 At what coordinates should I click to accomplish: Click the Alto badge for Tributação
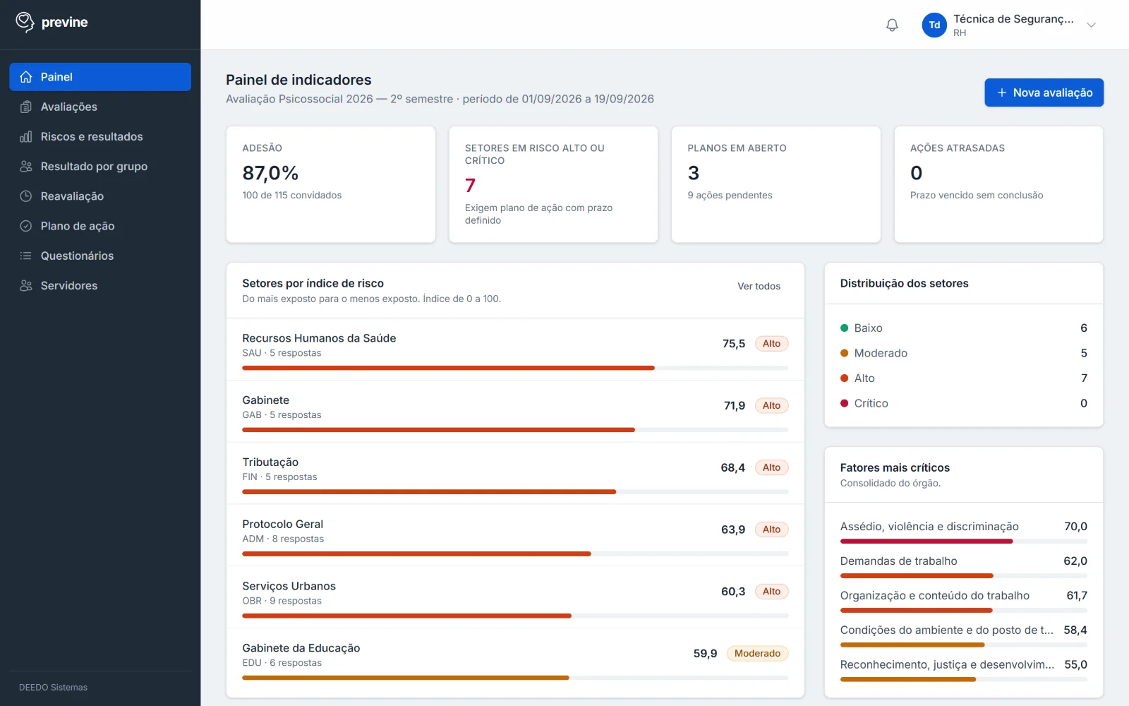coord(771,467)
